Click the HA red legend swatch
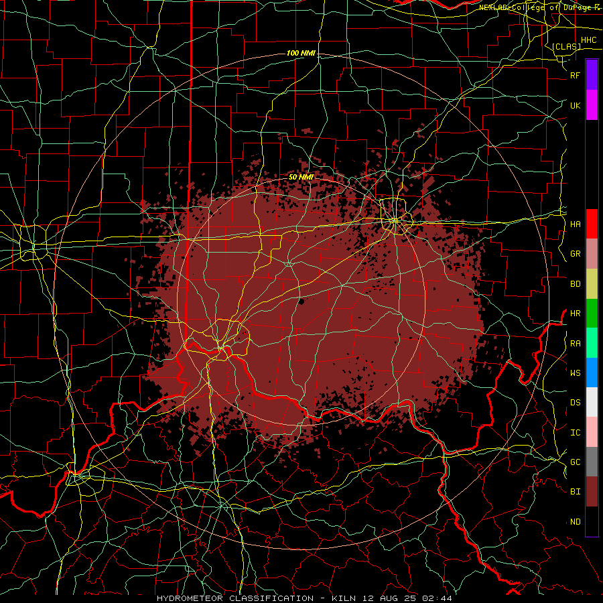 592,224
